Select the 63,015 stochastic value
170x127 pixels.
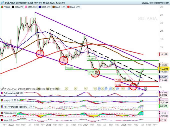[163, 95]
